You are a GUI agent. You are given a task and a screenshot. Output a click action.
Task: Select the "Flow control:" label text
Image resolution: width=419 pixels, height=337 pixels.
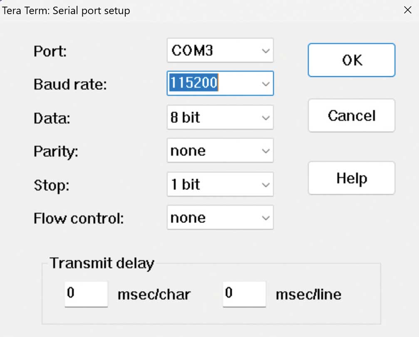79,218
